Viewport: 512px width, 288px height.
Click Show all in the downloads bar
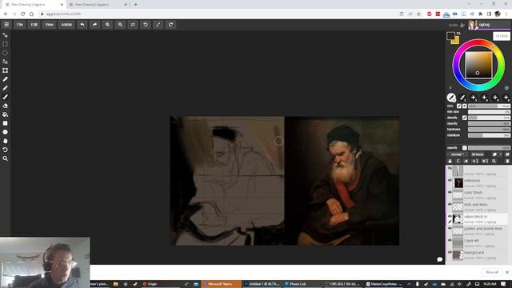(x=491, y=272)
